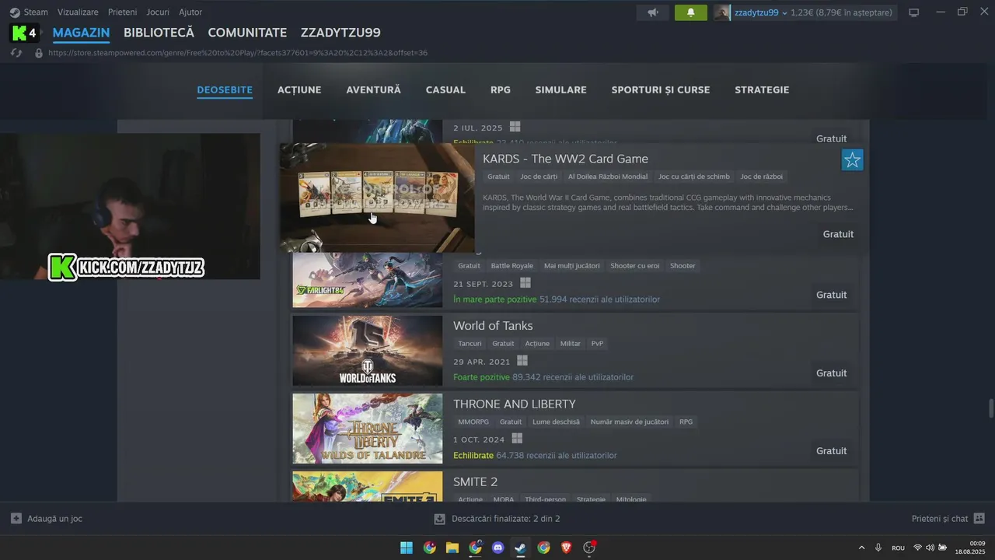The width and height of the screenshot is (995, 560).
Task: Select the ACȚIUNE category tab
Action: pos(299,89)
